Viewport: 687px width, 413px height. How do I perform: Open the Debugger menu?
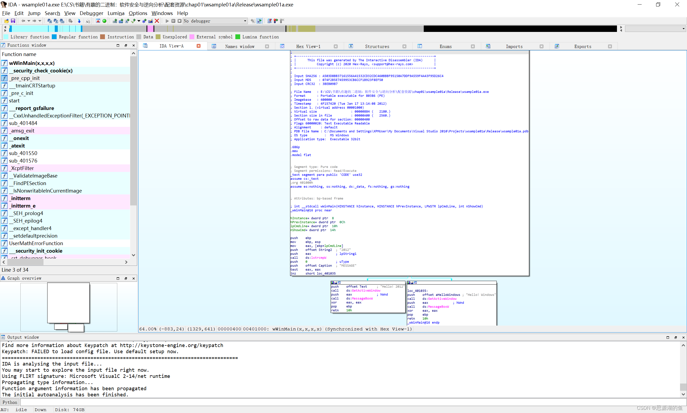coord(91,13)
